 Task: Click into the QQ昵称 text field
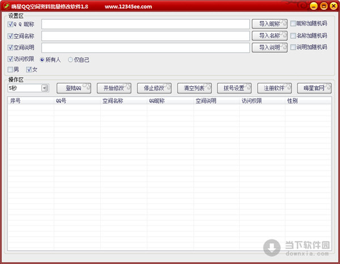pos(146,24)
